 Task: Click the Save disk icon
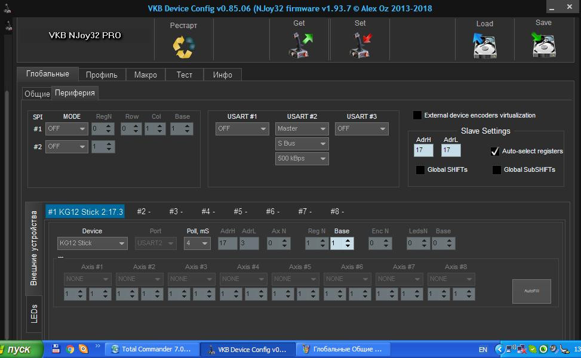point(543,45)
